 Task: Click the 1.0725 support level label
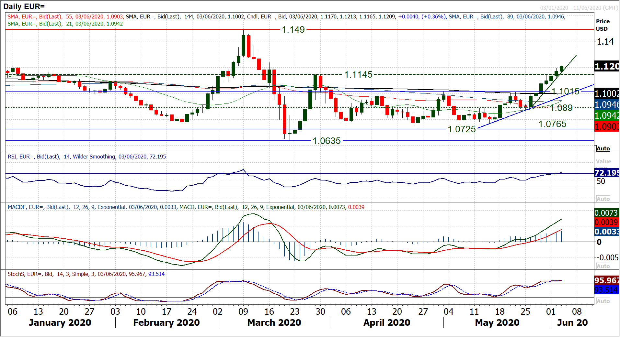461,129
